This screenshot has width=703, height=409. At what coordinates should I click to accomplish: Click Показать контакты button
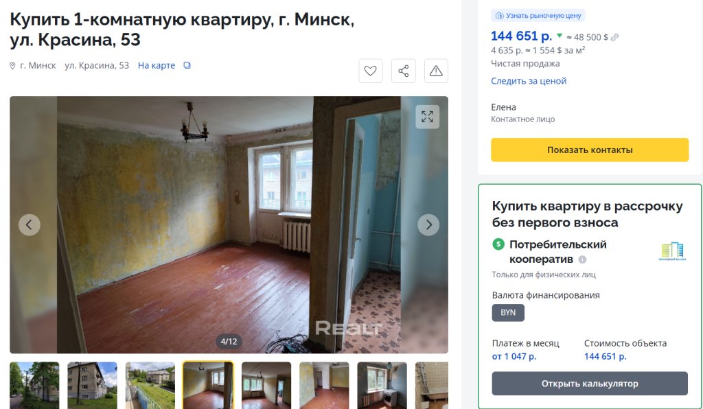point(590,150)
